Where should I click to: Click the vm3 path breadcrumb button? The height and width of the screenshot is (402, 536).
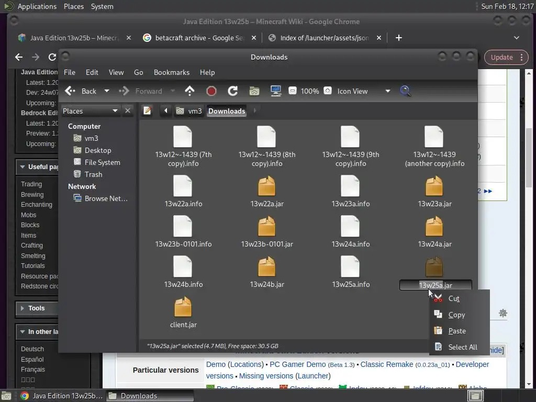coord(189,111)
